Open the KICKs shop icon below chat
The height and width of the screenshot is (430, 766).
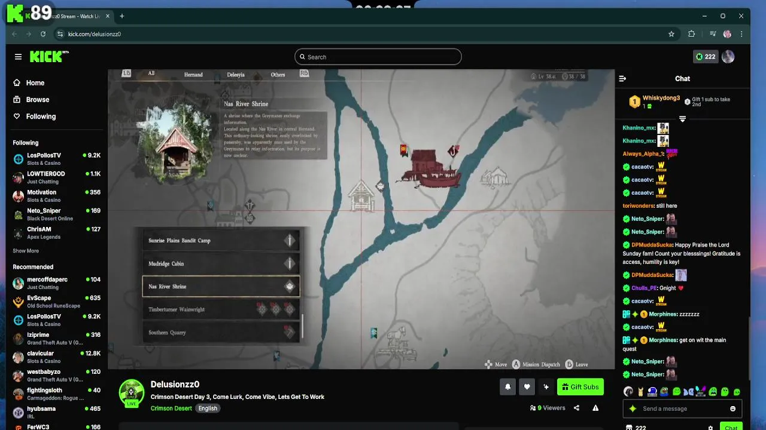pyautogui.click(x=629, y=428)
